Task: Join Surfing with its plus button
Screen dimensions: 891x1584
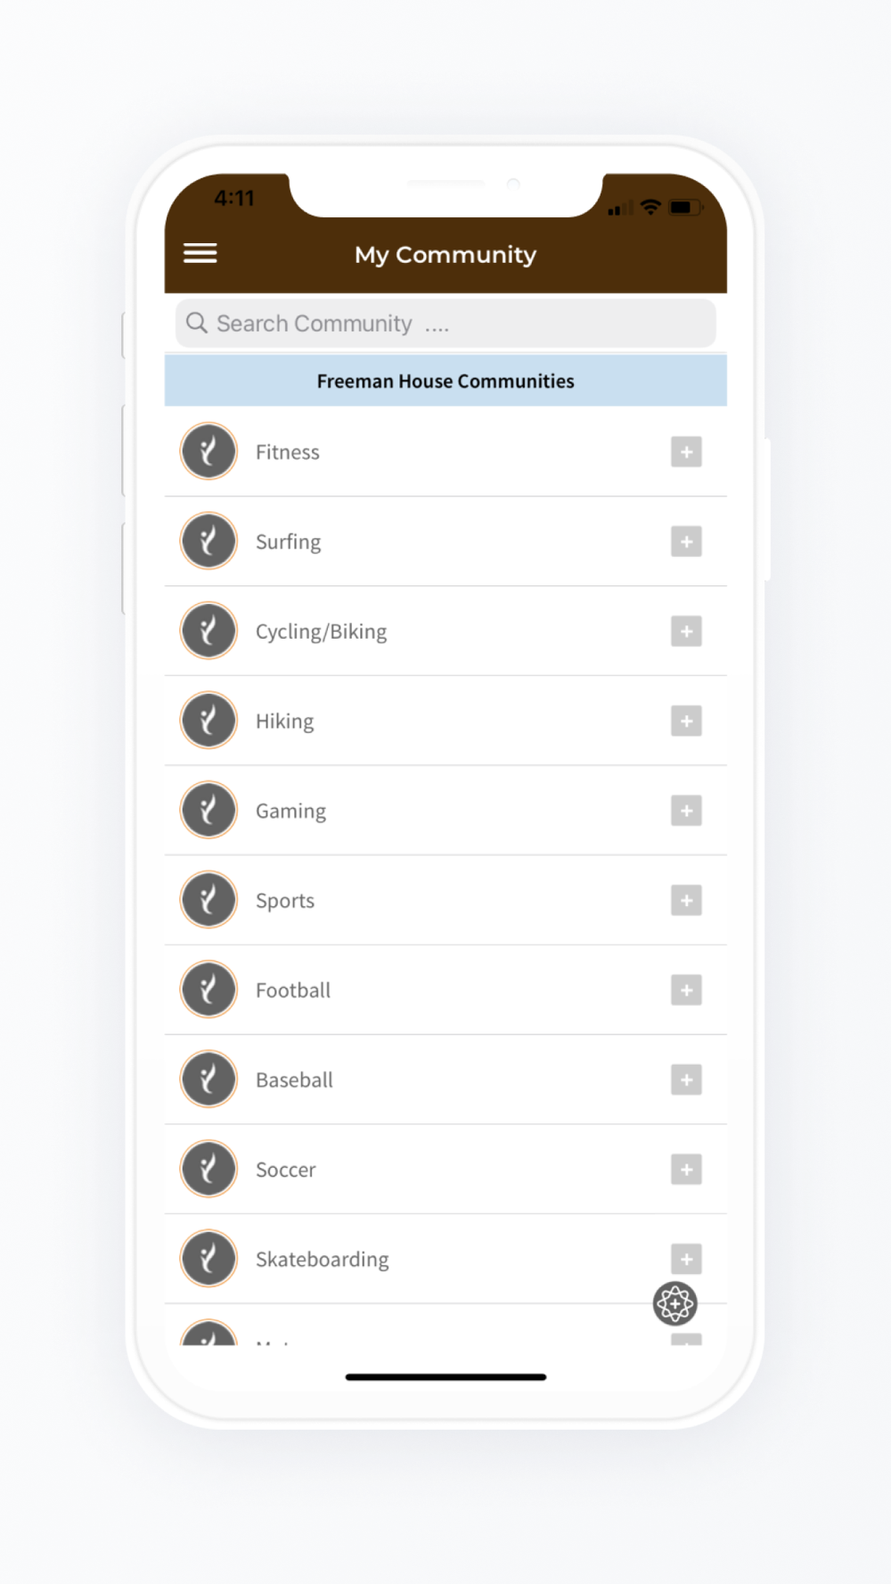Action: pos(686,542)
